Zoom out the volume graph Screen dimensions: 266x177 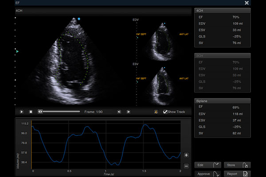click(x=186, y=166)
